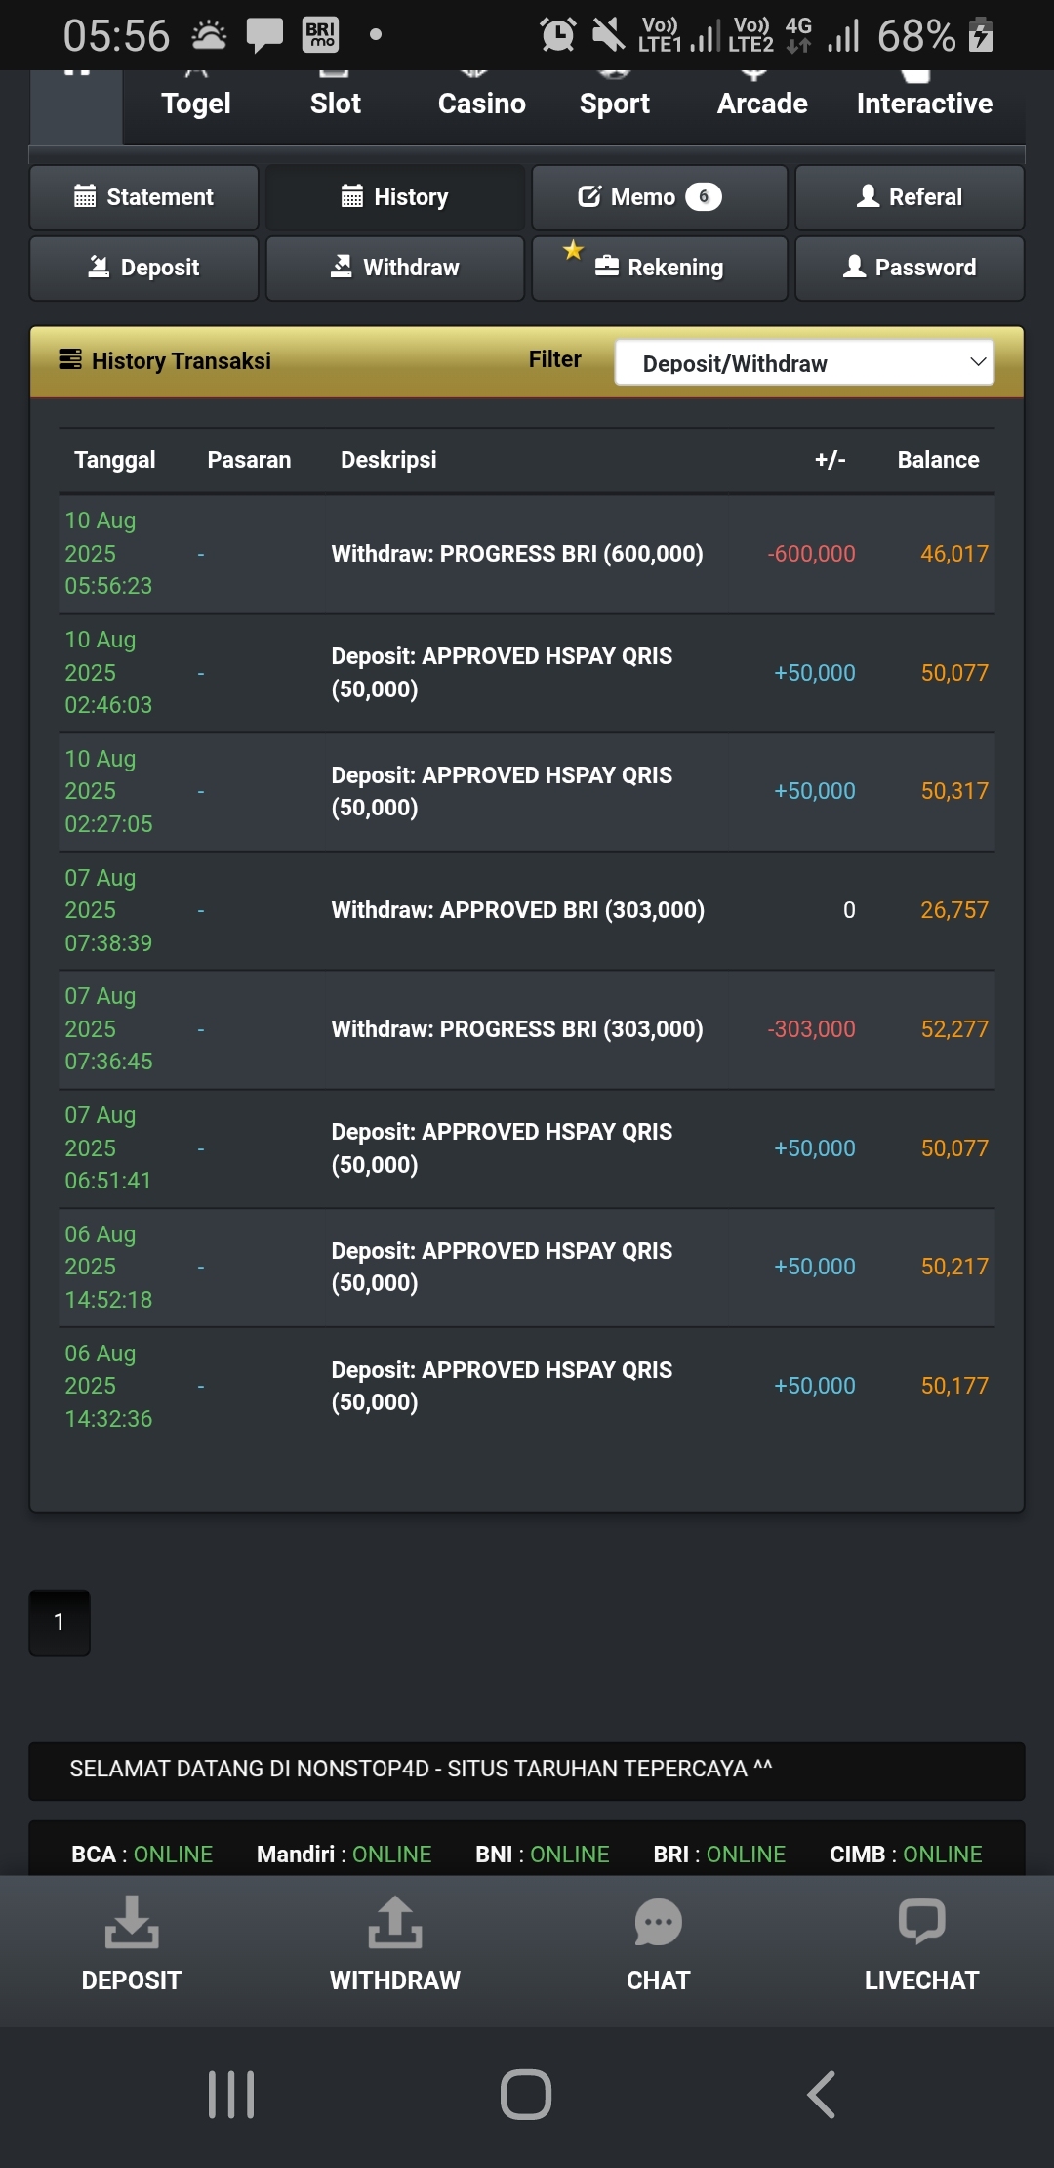Tap the DEPOSIT download icon in bottom bar
This screenshot has width=1054, height=2168.
(132, 1921)
